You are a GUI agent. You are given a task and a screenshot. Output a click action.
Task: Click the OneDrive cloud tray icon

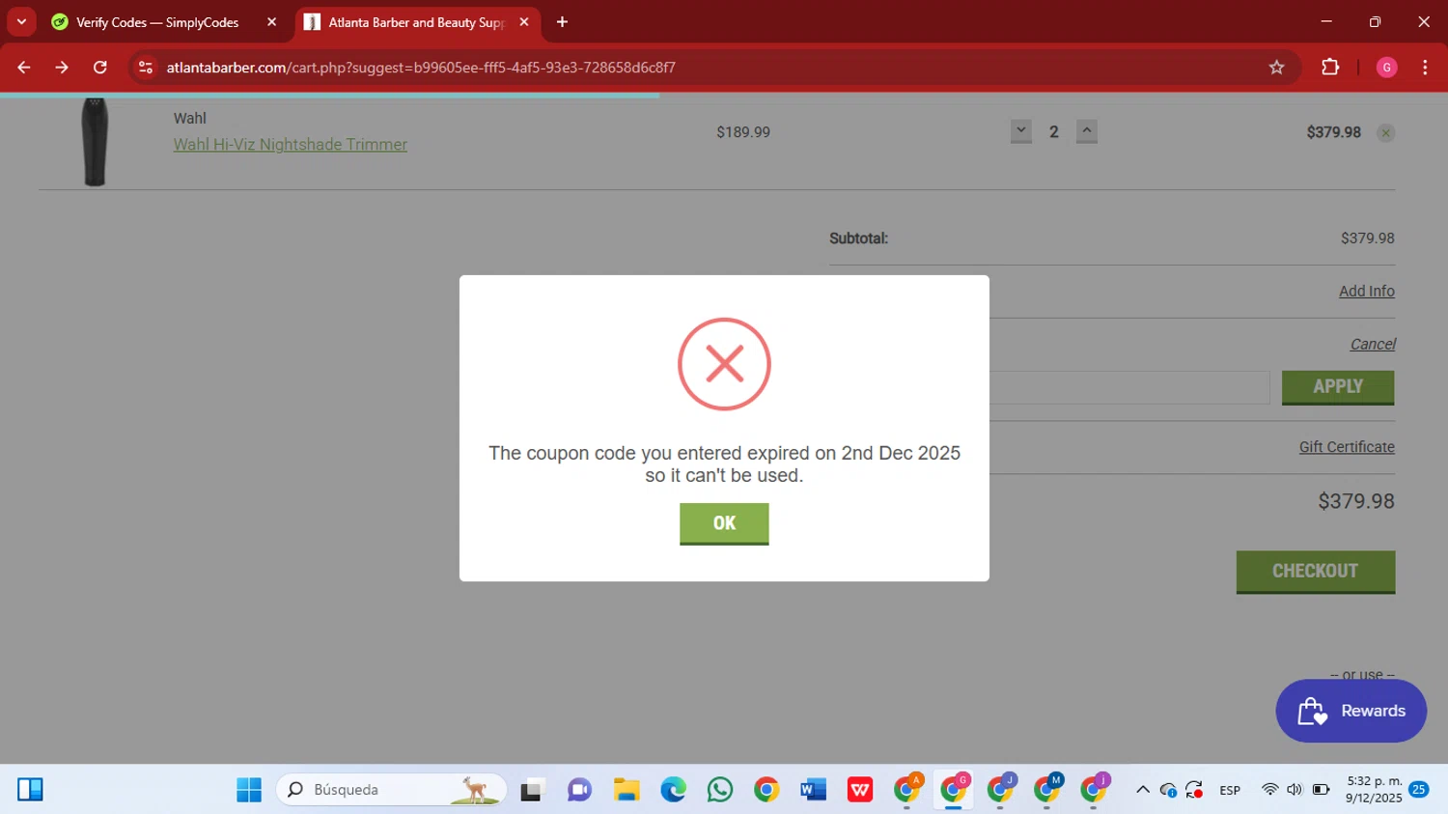(x=1168, y=790)
